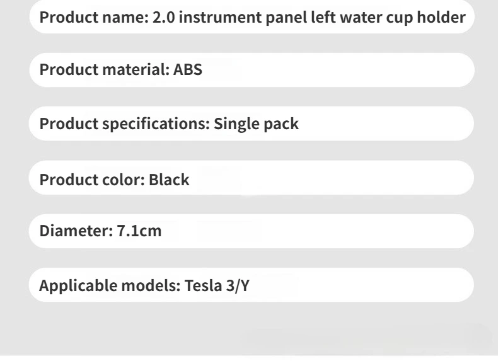The width and height of the screenshot is (498, 361).
Task: Click the word 'Black'
Action: 169,180
